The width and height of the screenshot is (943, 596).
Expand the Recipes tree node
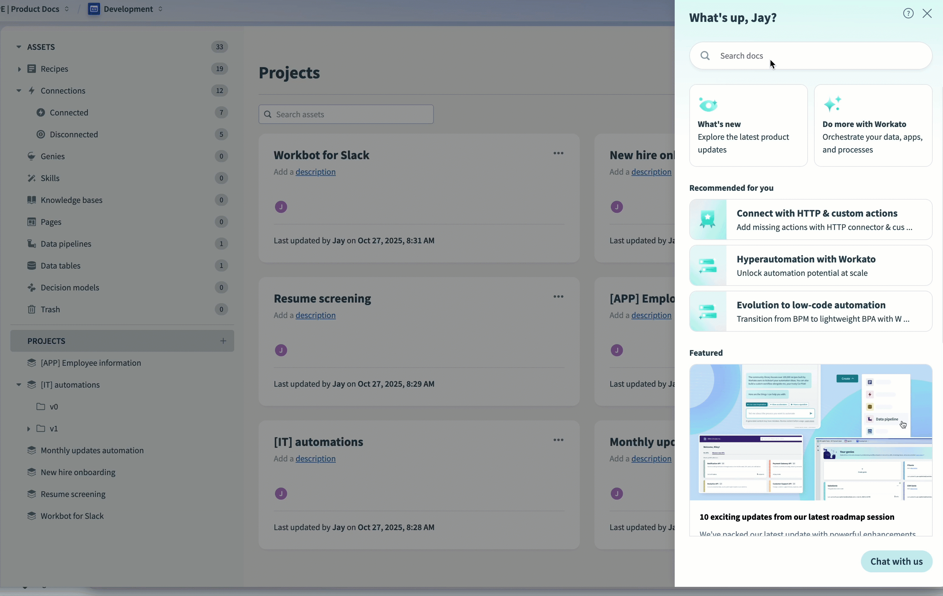[x=19, y=69]
